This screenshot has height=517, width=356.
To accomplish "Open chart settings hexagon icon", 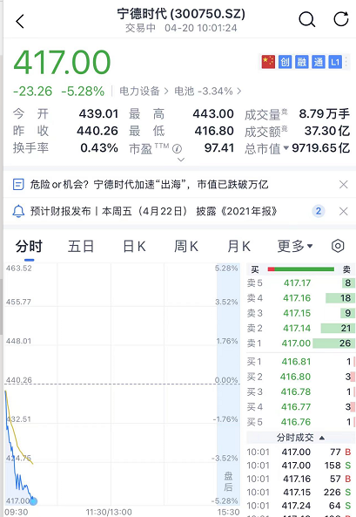I will coord(338,246).
